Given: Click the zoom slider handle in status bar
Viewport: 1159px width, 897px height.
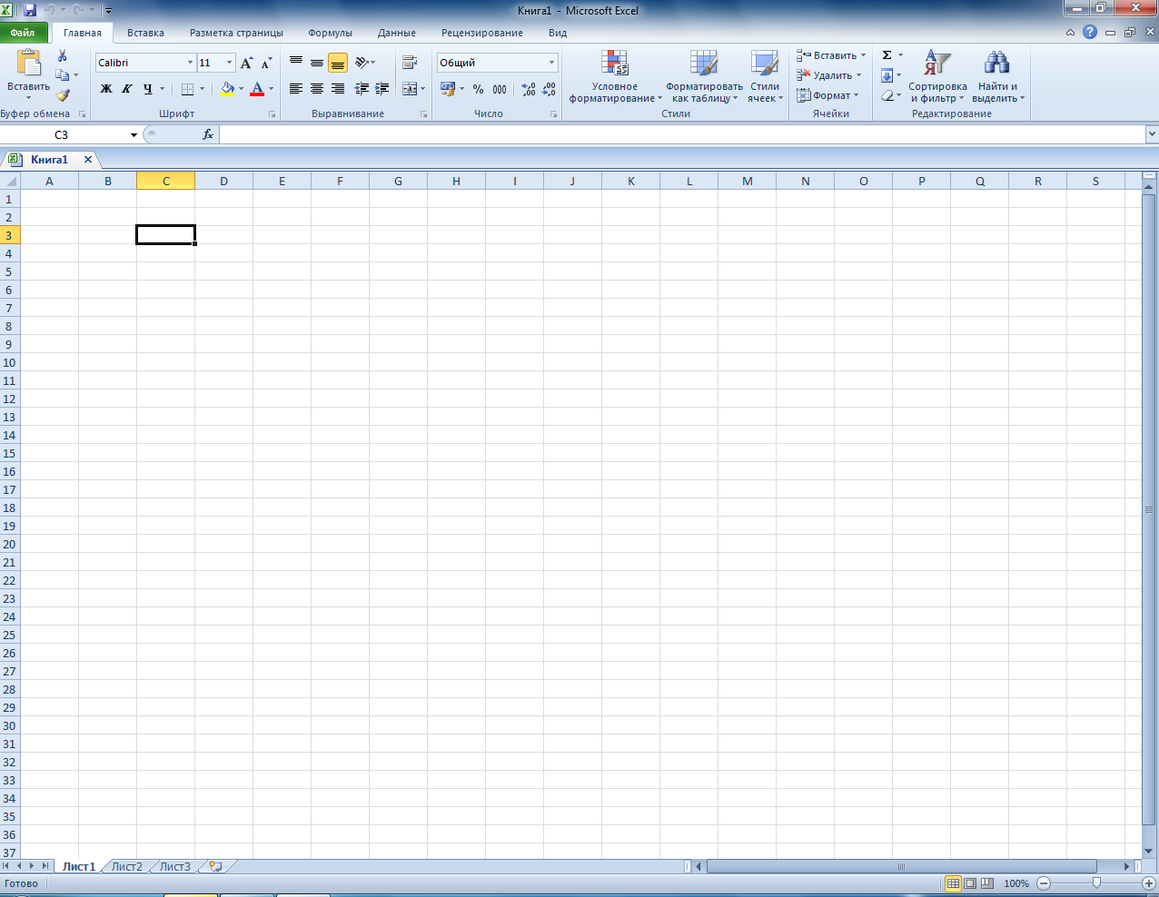Looking at the screenshot, I should (x=1096, y=883).
